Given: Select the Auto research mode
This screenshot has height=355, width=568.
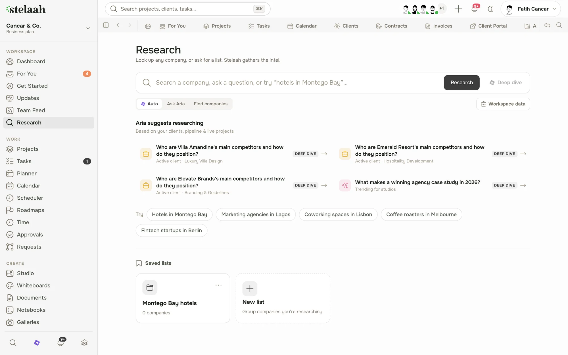Looking at the screenshot, I should point(149,104).
